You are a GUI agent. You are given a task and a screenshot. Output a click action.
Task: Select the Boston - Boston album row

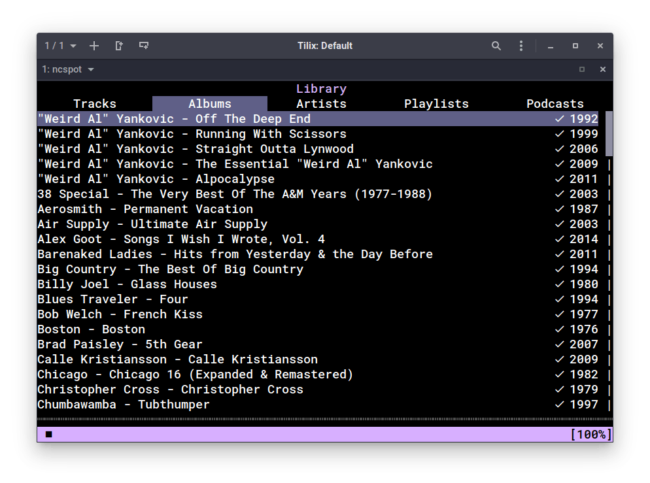[x=91, y=329]
